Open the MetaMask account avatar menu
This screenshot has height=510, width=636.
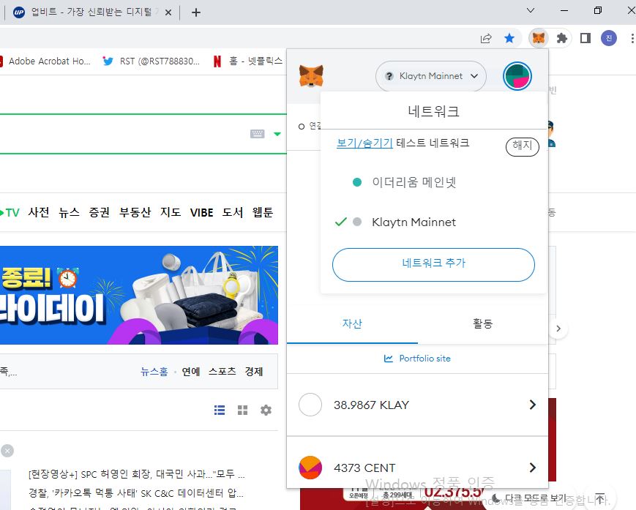[517, 76]
